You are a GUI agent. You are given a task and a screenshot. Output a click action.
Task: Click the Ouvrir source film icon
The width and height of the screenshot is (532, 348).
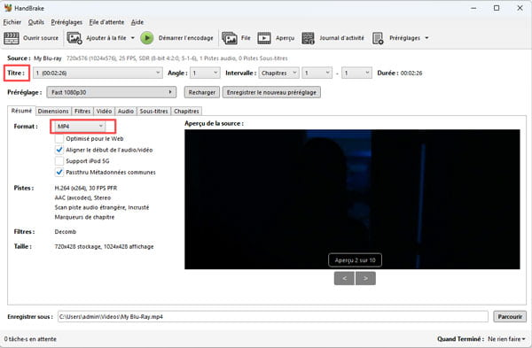[x=12, y=38]
